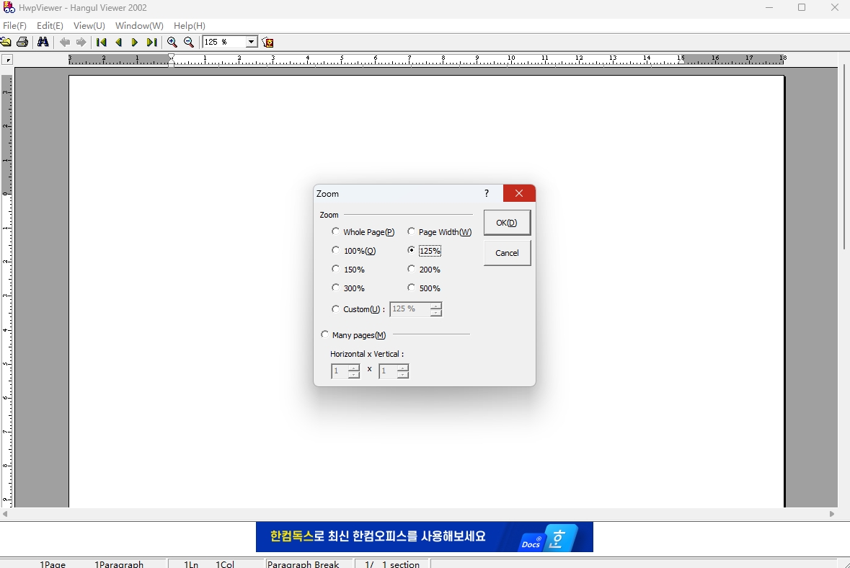Close the Zoom dialog with the red X
Screen dimensions: 850x568
point(519,193)
